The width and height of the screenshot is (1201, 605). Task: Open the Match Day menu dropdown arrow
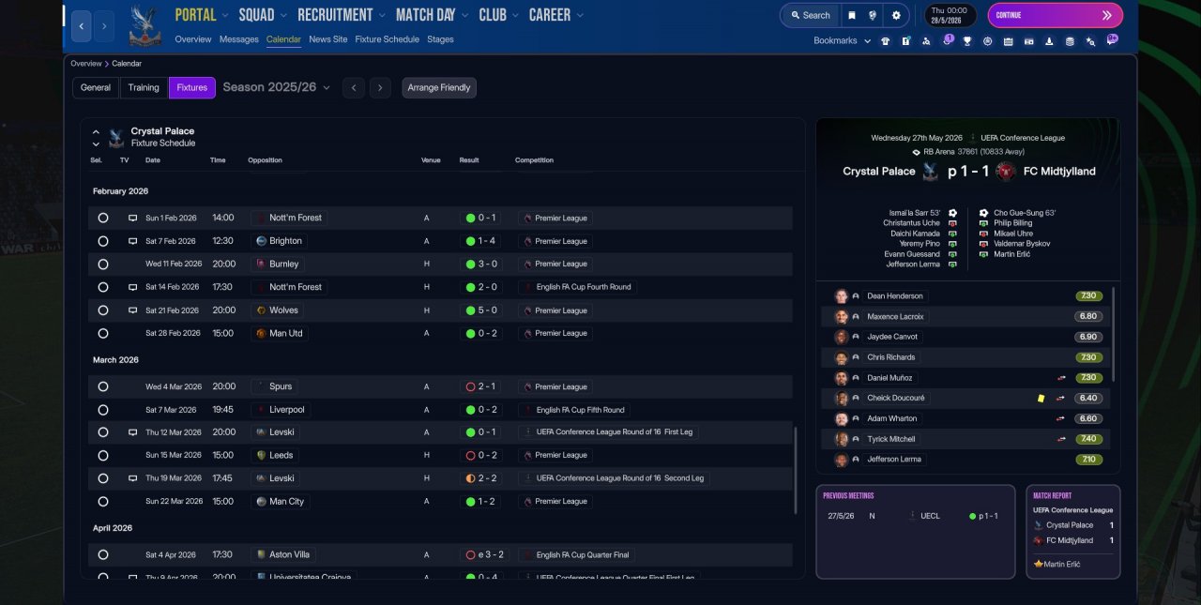pyautogui.click(x=465, y=16)
